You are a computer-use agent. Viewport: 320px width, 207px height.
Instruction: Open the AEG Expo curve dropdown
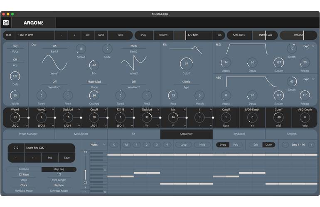point(309,79)
